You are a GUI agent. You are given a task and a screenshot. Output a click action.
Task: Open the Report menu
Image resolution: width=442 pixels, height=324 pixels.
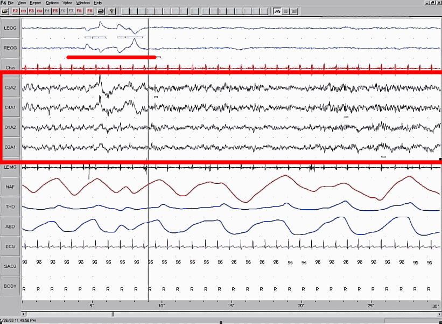35,3
